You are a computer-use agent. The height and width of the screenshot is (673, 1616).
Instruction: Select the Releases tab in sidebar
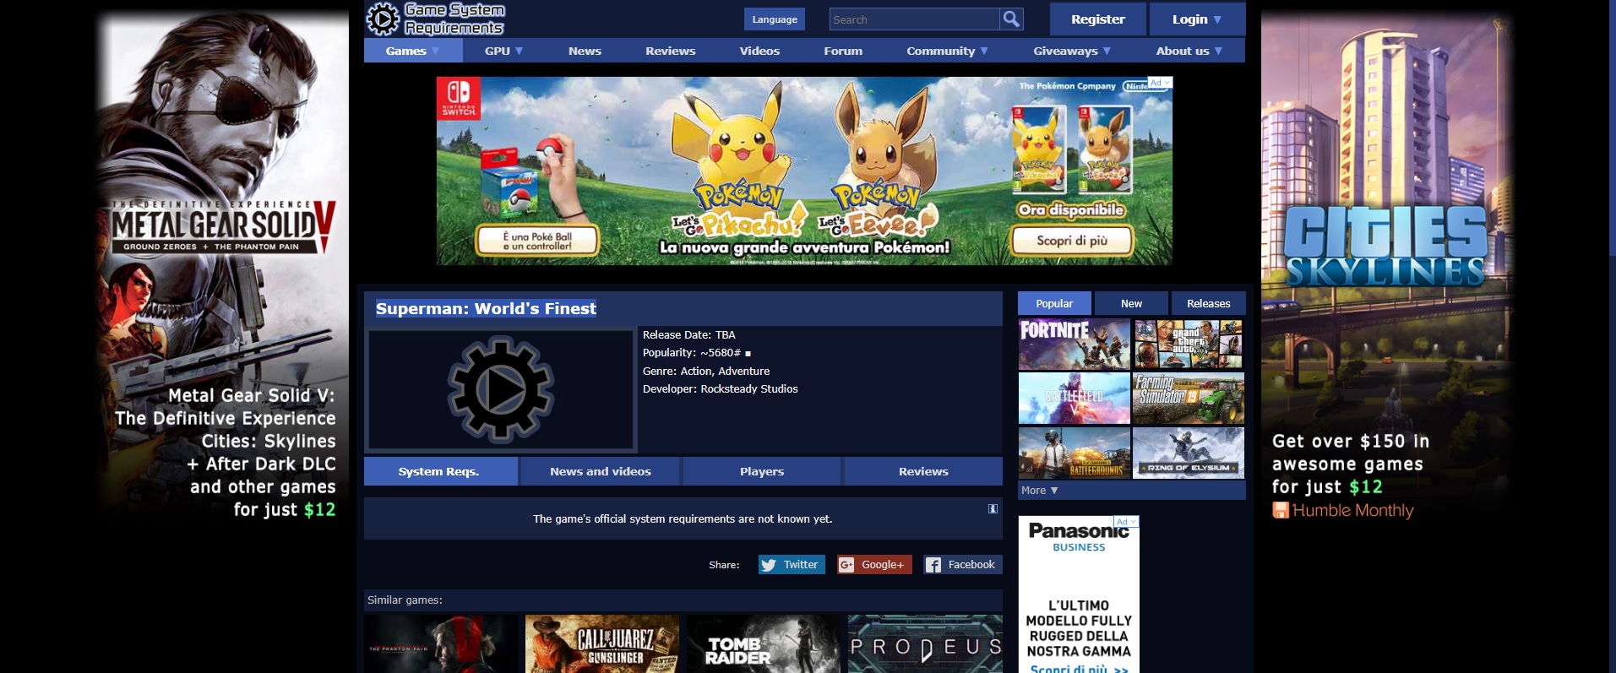(x=1208, y=303)
